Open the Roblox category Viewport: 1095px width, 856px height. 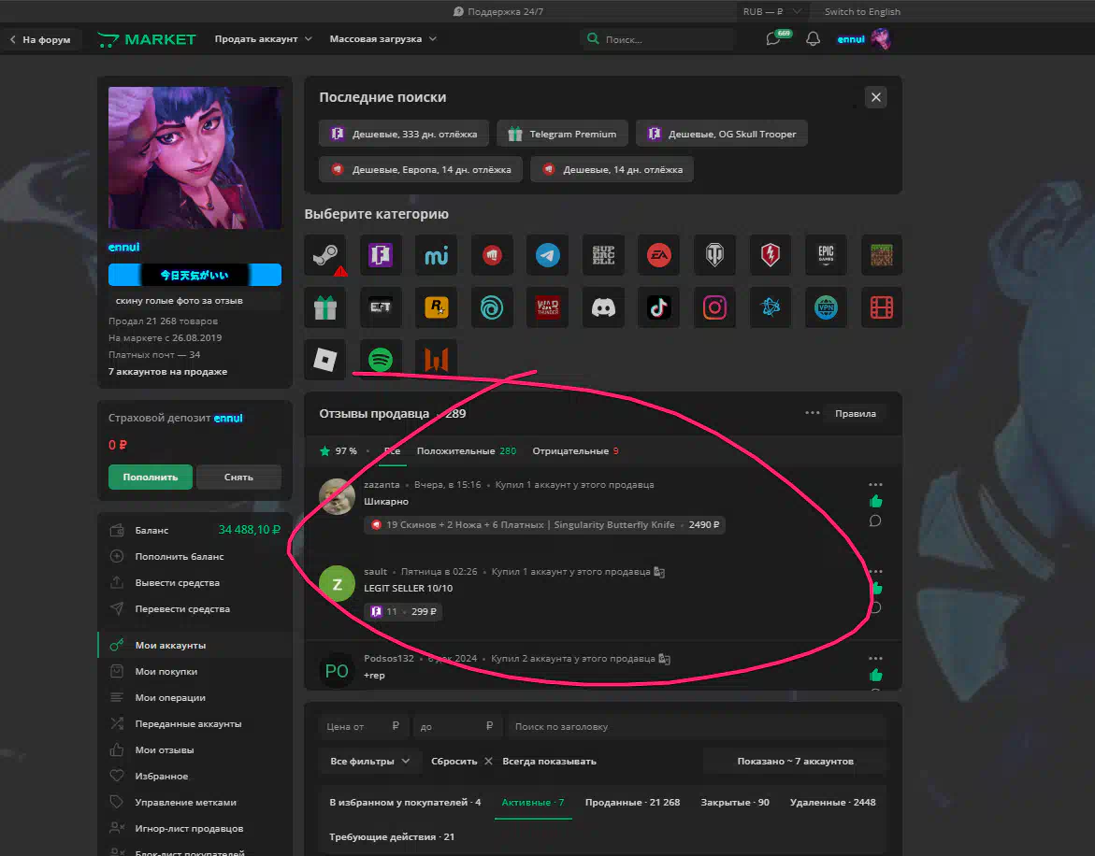click(x=324, y=360)
